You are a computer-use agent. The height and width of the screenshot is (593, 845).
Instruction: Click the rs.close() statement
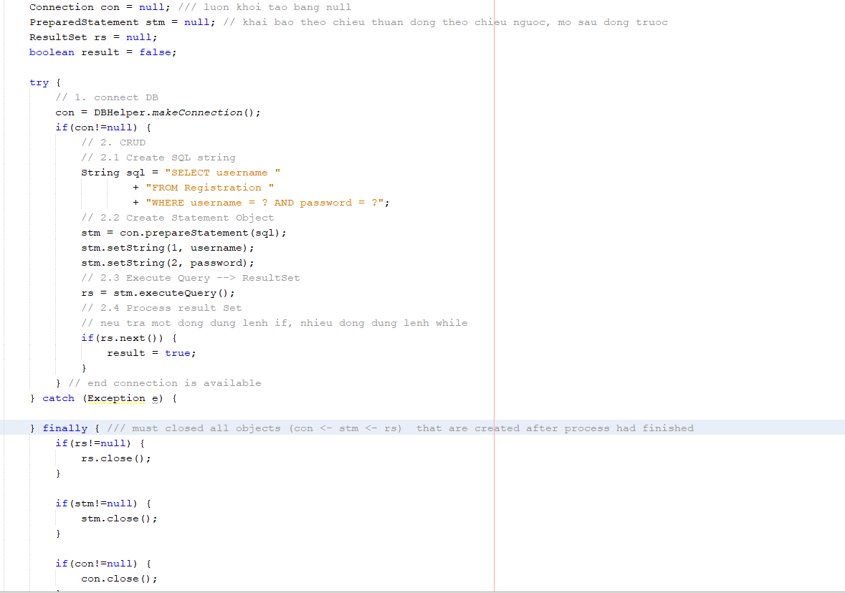(x=116, y=458)
